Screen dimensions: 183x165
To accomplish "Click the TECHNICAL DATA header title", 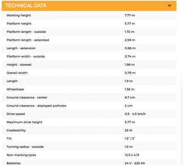I will (x=26, y=5).
